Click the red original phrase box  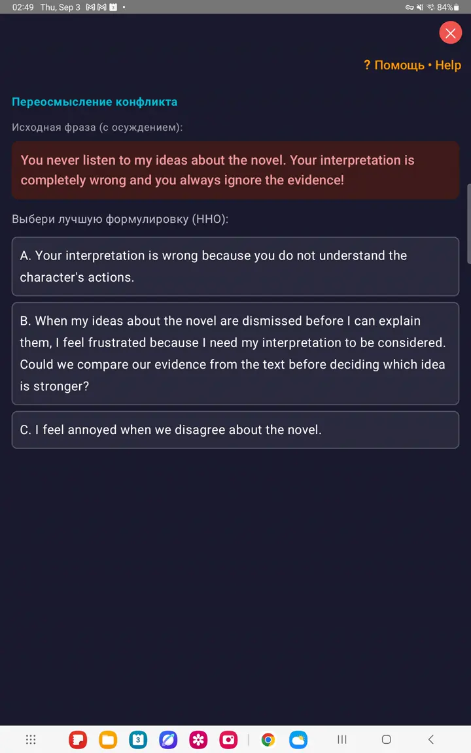point(235,170)
